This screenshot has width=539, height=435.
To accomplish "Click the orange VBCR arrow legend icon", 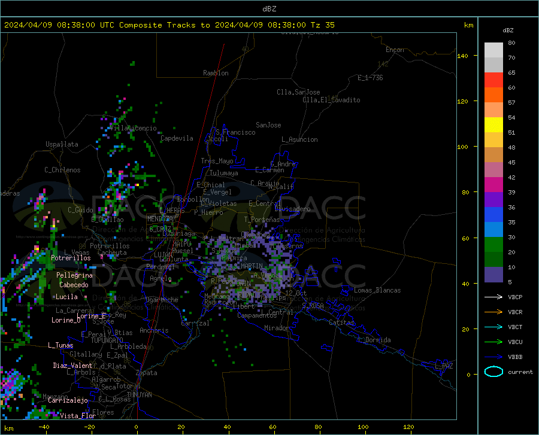I will pyautogui.click(x=493, y=312).
